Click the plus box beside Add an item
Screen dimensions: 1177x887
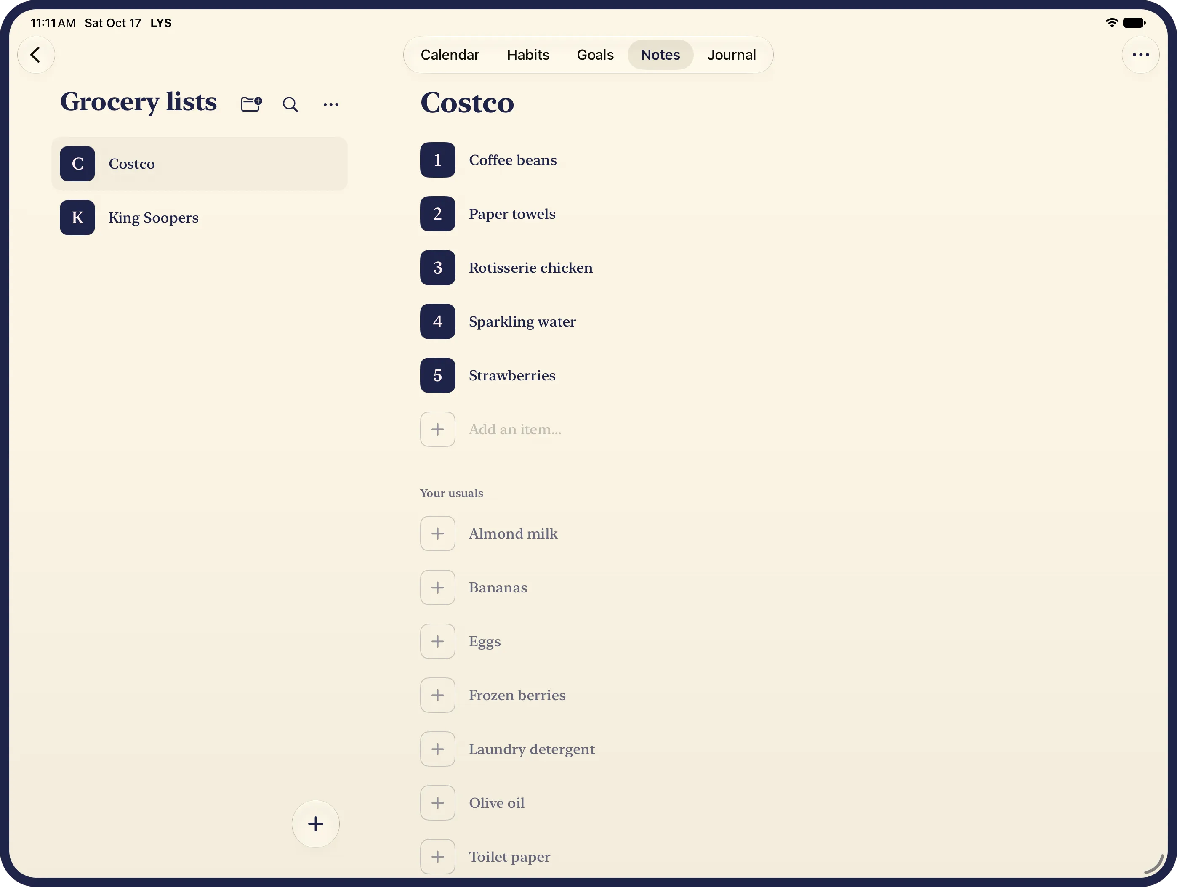(x=437, y=429)
